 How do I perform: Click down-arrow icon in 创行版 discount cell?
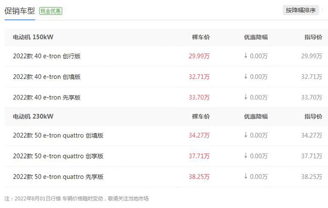point(246,55)
